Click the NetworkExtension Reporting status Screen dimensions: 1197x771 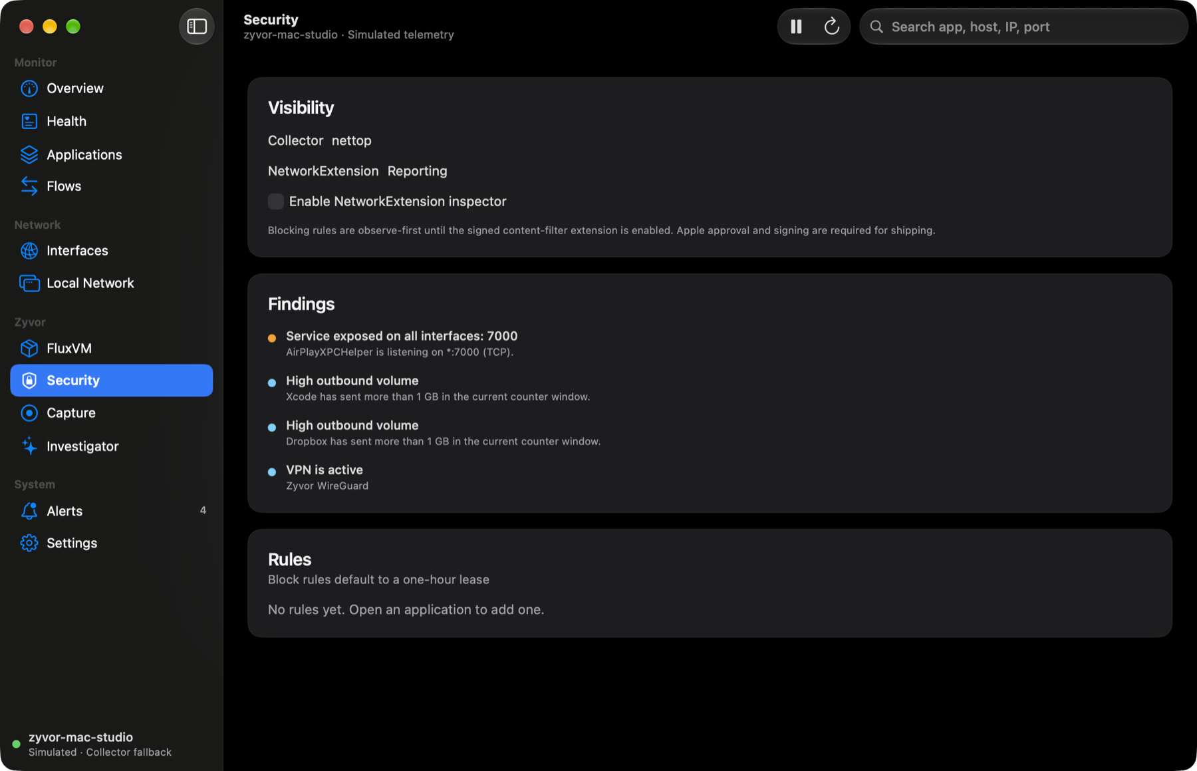[x=417, y=172]
